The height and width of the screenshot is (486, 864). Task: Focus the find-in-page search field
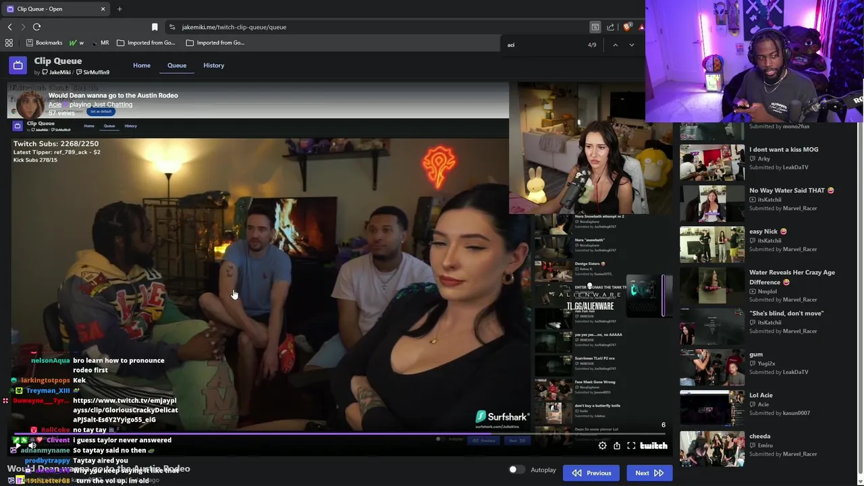(543, 45)
